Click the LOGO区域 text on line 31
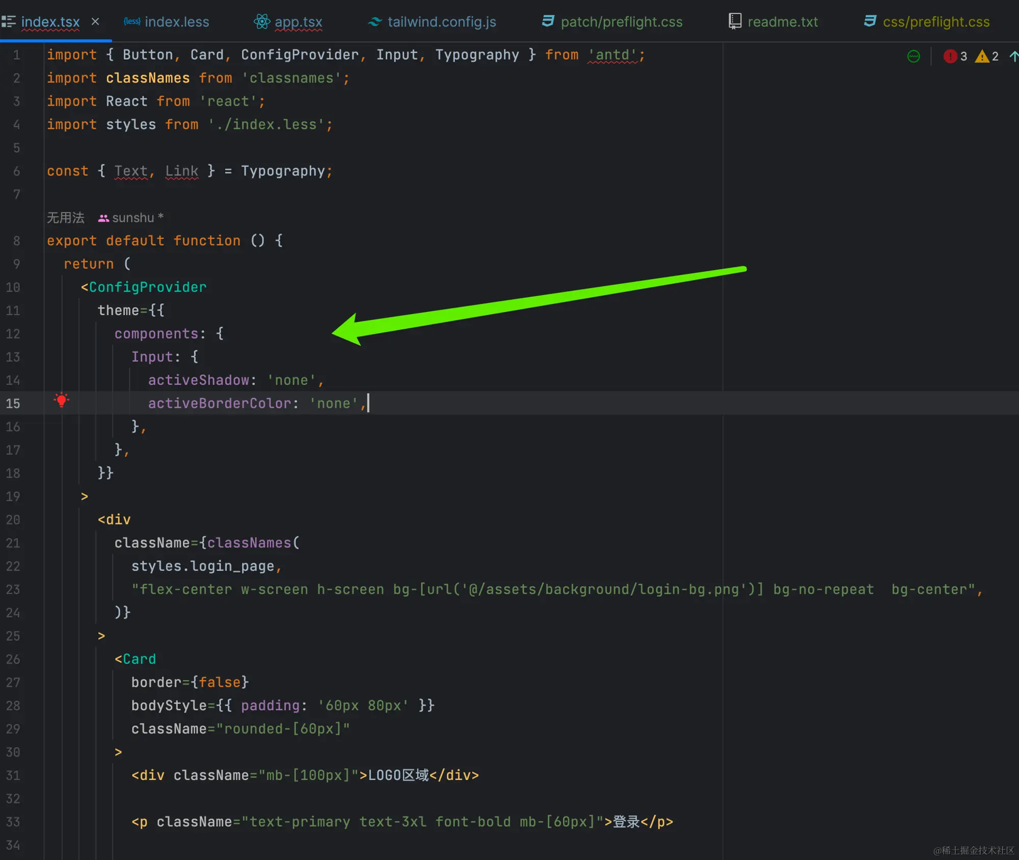1019x860 pixels. pos(398,775)
